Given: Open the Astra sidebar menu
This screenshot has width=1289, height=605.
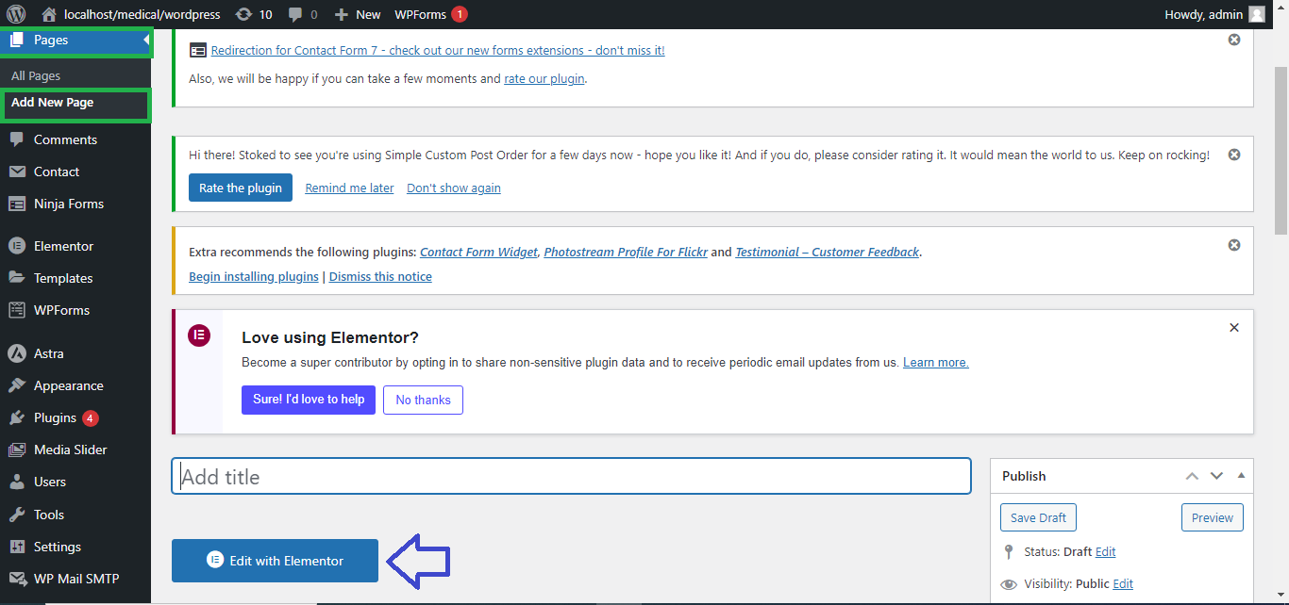Looking at the screenshot, I should pyautogui.click(x=49, y=353).
